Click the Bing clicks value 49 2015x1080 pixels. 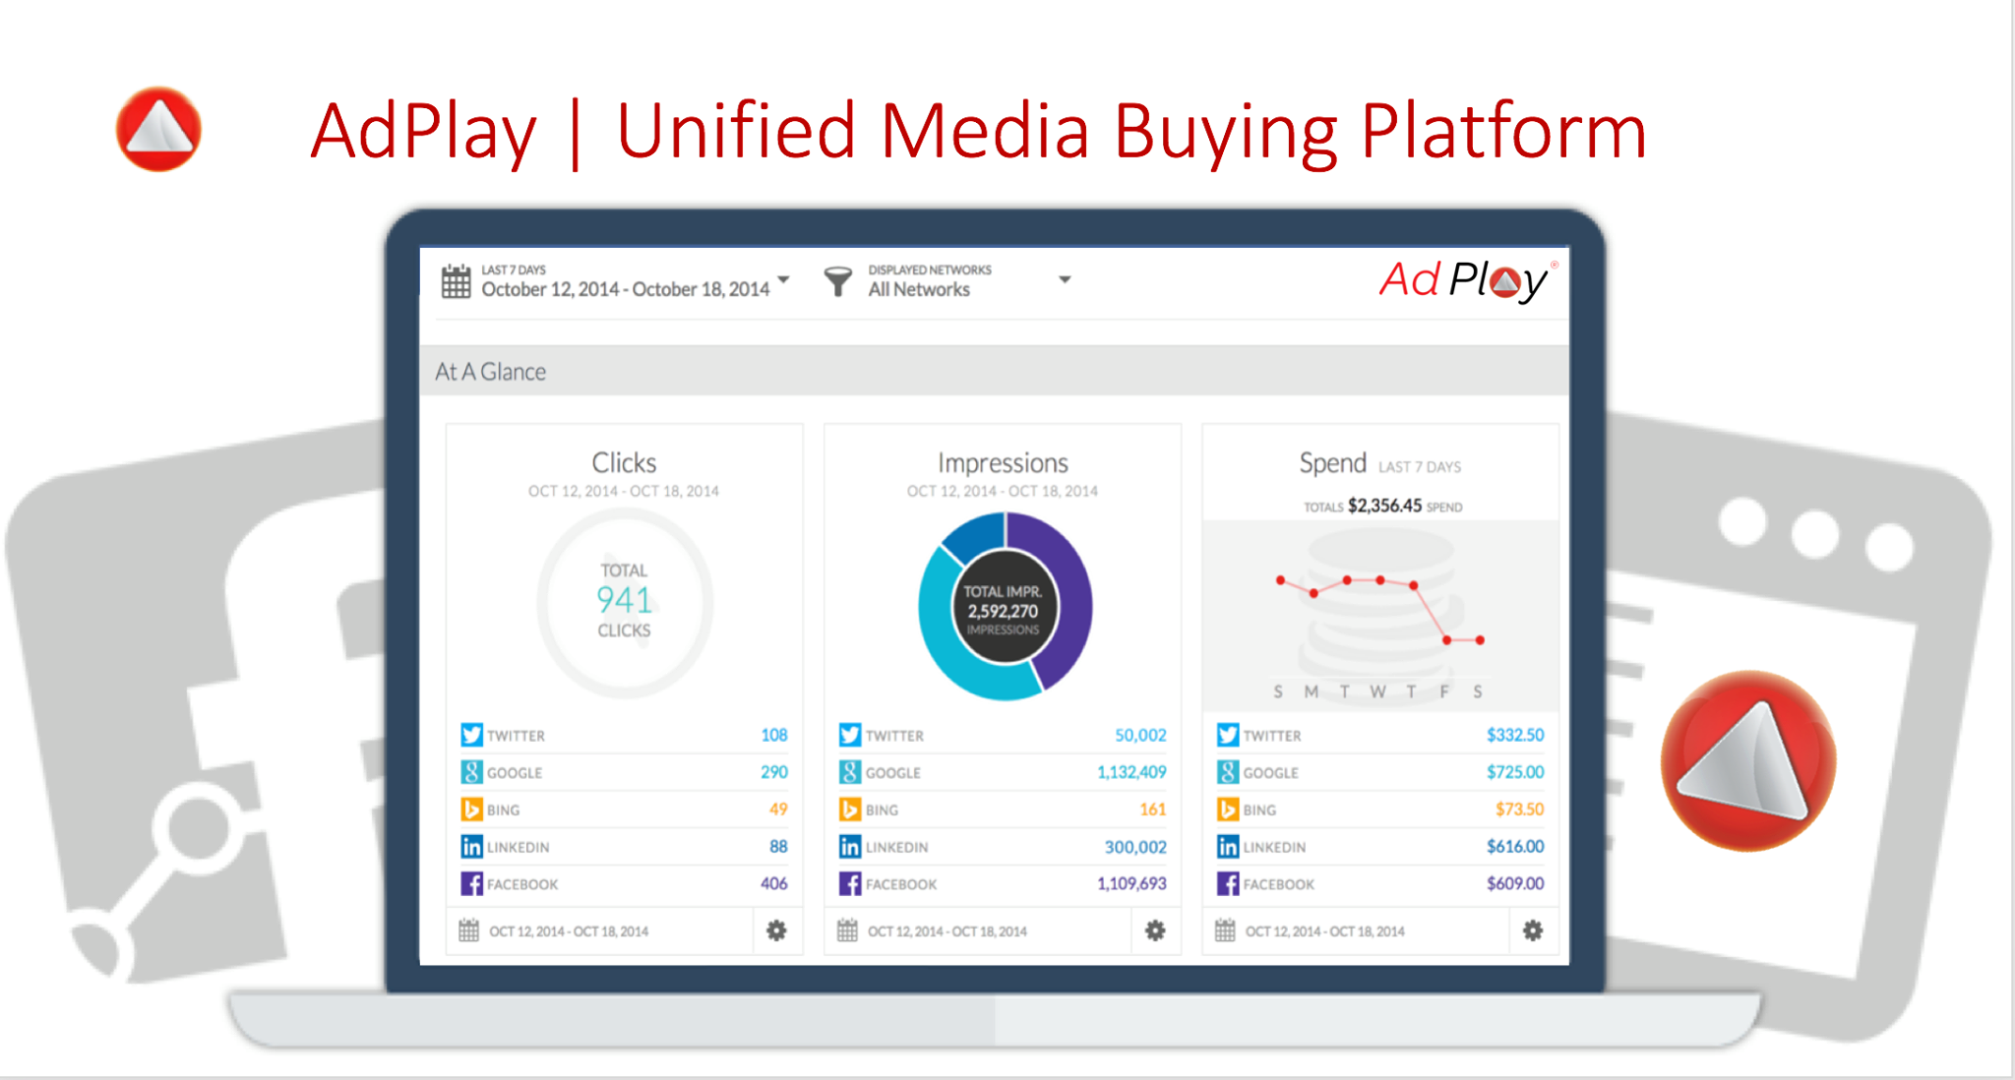(x=778, y=810)
